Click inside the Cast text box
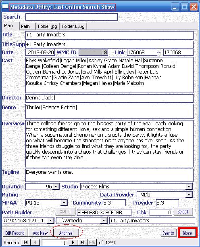200x247 pixels. coord(109,75)
